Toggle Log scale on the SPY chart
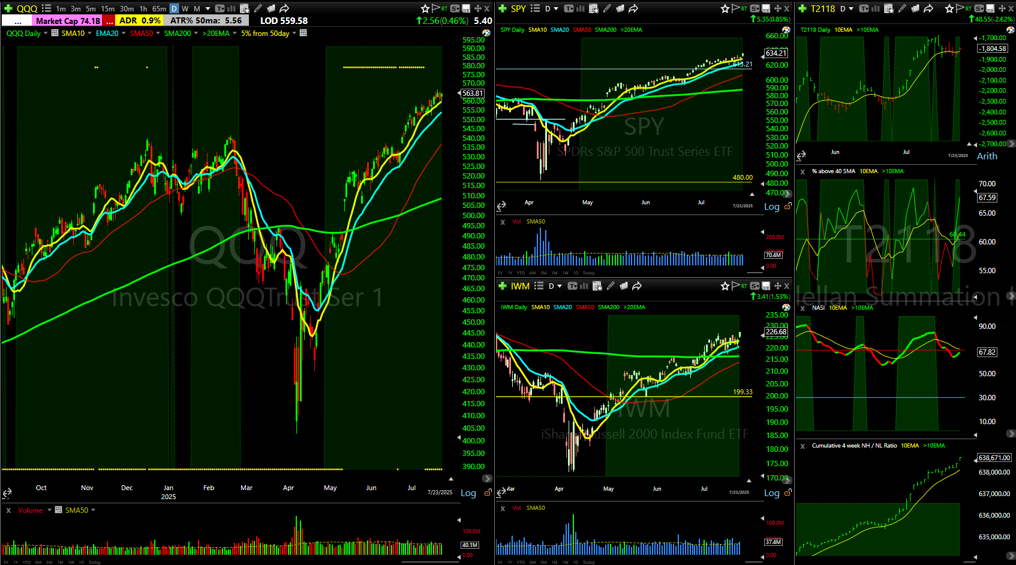 point(772,207)
